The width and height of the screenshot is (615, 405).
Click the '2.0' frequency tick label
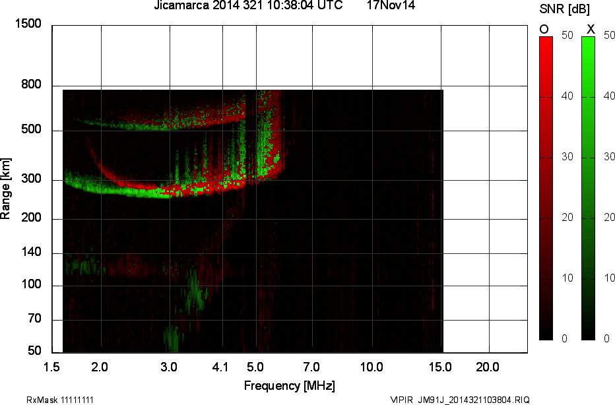click(x=100, y=367)
